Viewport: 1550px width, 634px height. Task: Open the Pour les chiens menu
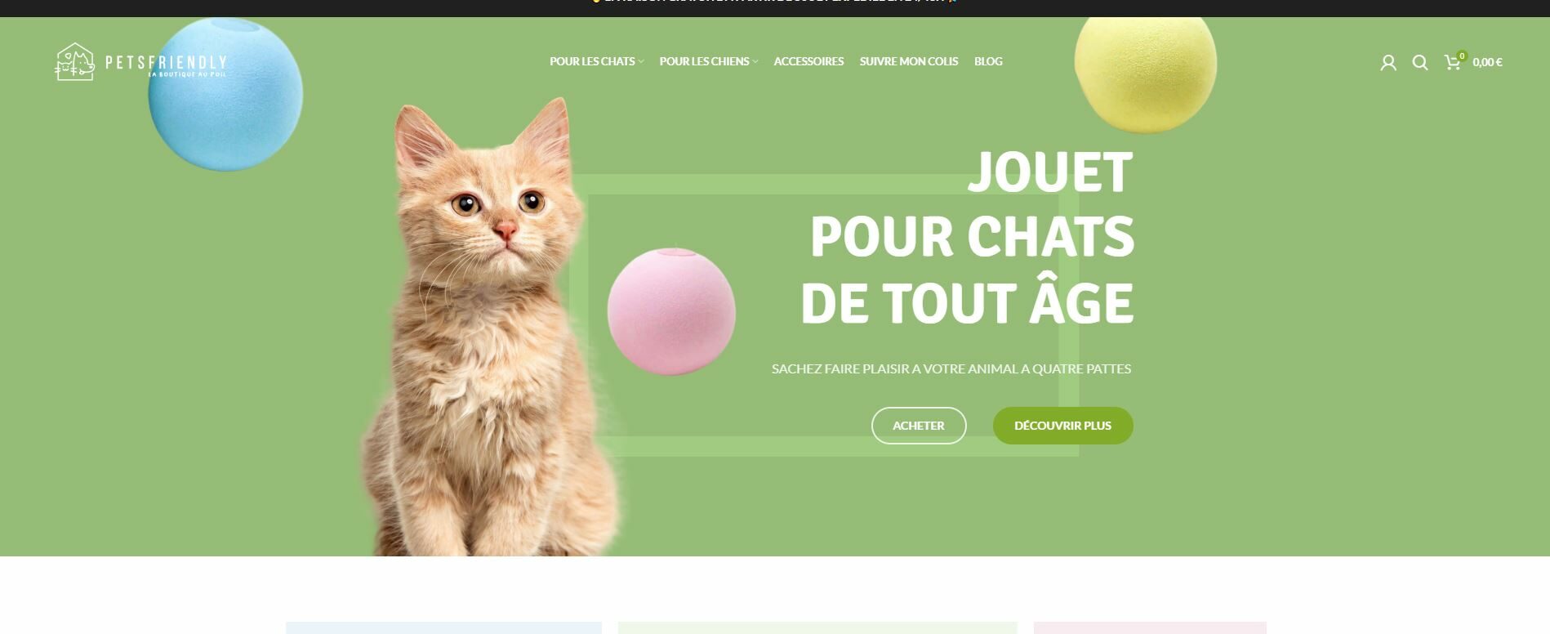704,61
